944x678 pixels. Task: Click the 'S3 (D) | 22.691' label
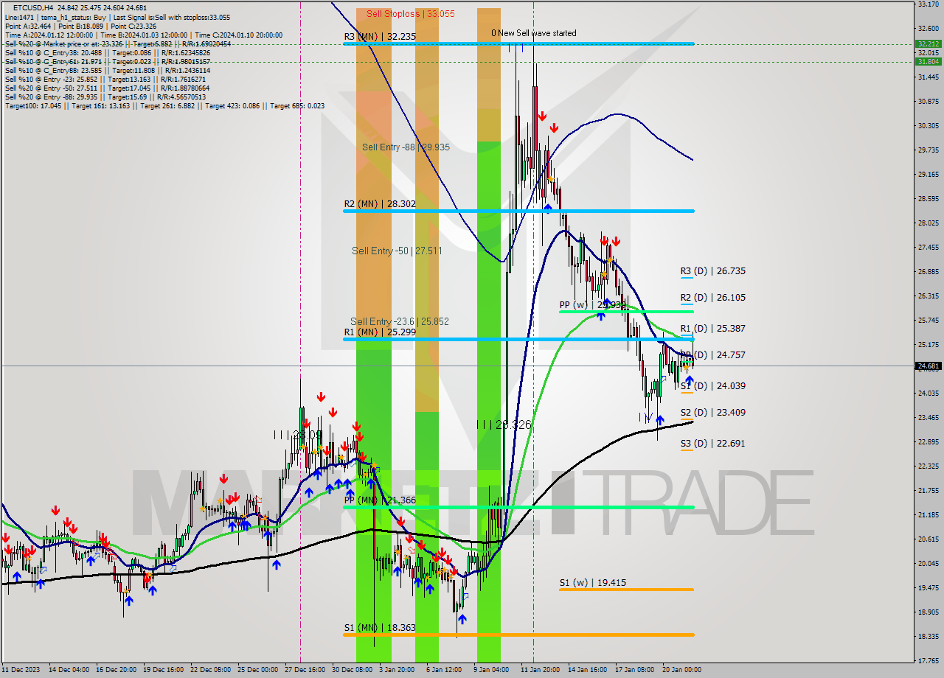pyautogui.click(x=712, y=443)
